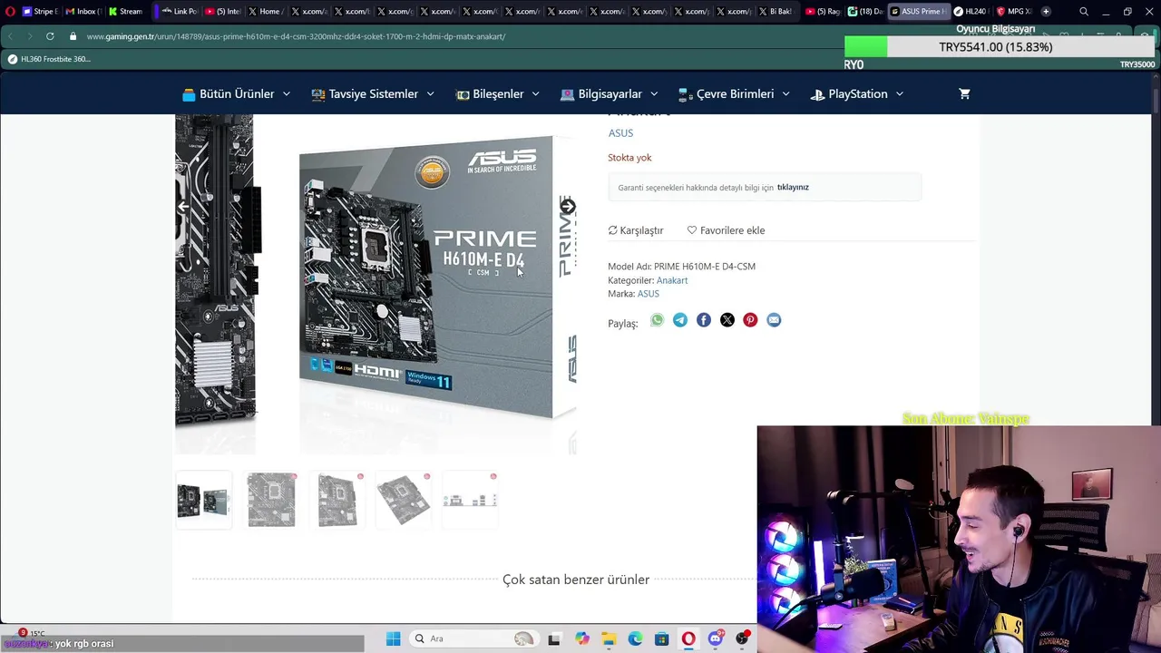Show next product image arrow
Screen dimensions: 1161x653
tap(567, 207)
